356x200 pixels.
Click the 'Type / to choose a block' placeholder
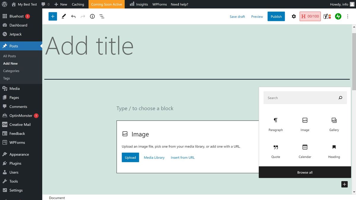[145, 108]
